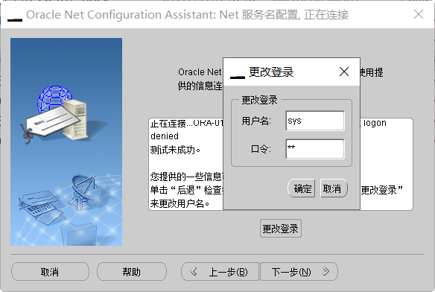Click the 用户名: label
The height and width of the screenshot is (292, 435).
pos(256,121)
